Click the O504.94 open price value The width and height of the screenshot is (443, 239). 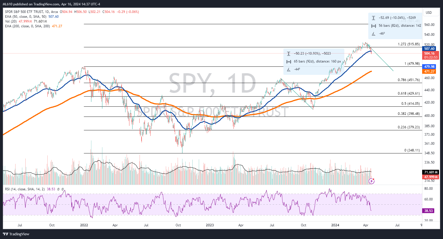click(x=66, y=12)
